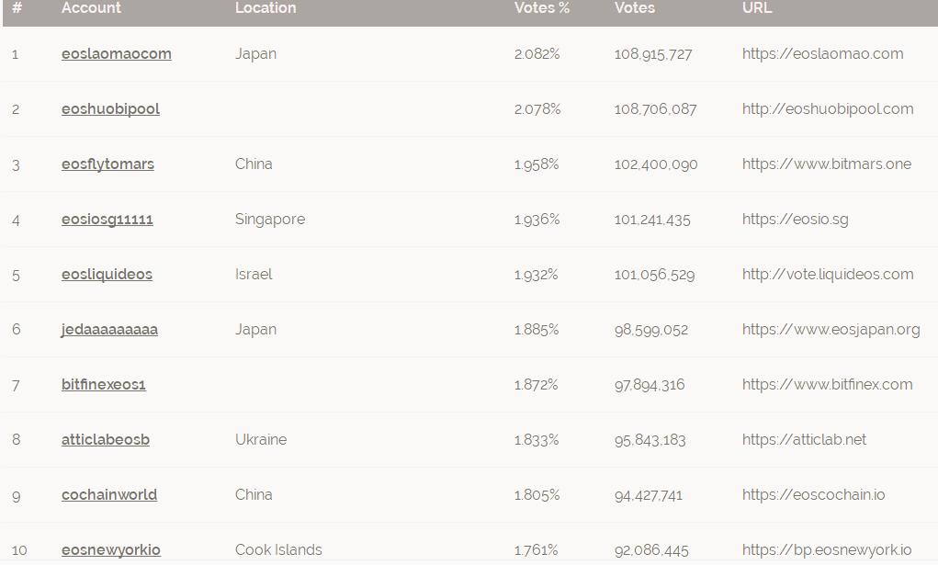The height and width of the screenshot is (565, 938).
Task: Click the https://eosio.sg URL text
Action: click(x=795, y=219)
